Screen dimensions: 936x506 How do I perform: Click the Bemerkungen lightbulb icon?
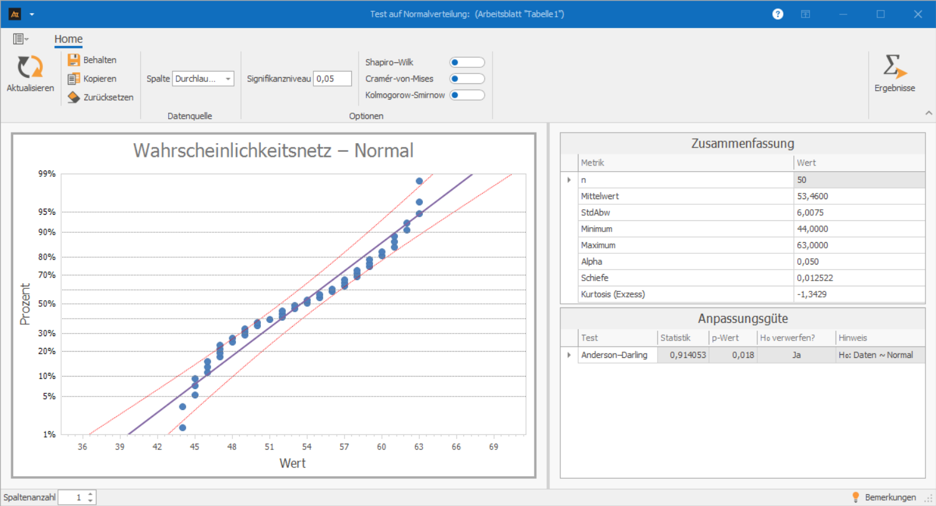[856, 497]
